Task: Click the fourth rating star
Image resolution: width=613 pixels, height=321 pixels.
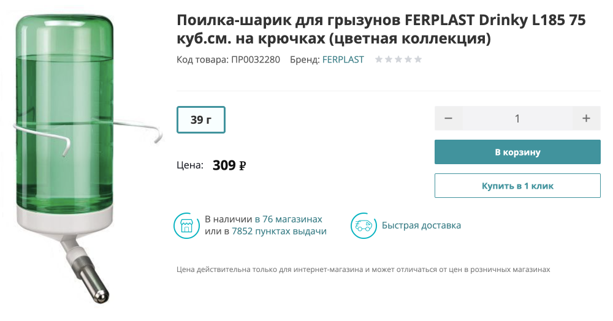Action: [408, 59]
